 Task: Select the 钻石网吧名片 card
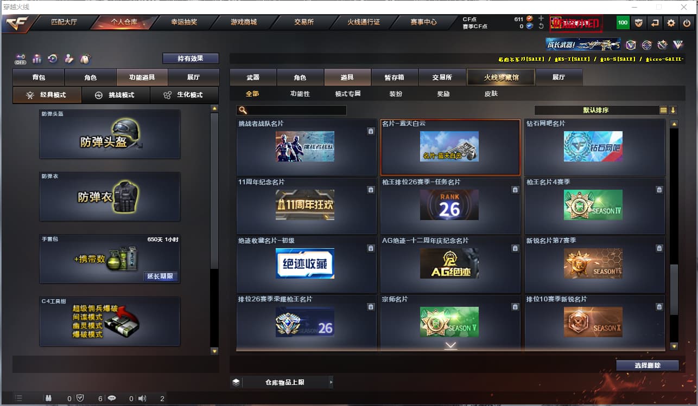pyautogui.click(x=594, y=147)
